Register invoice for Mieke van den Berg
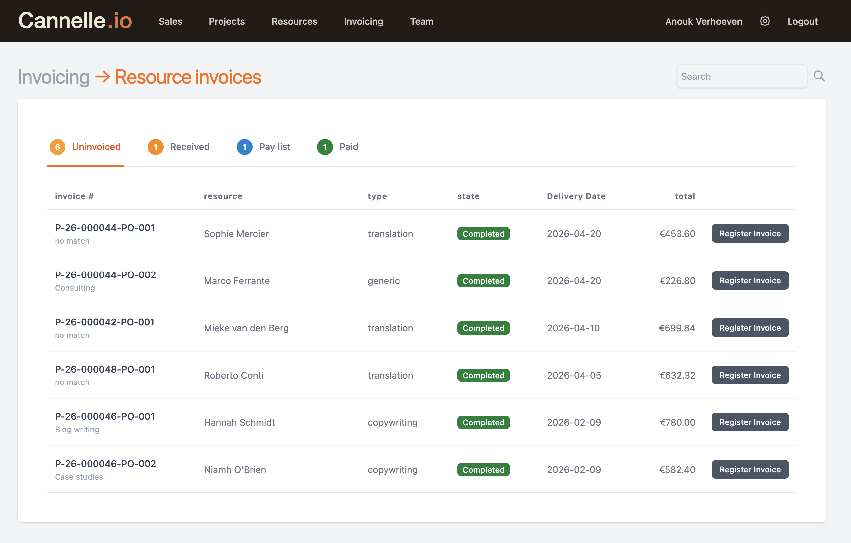 point(750,328)
